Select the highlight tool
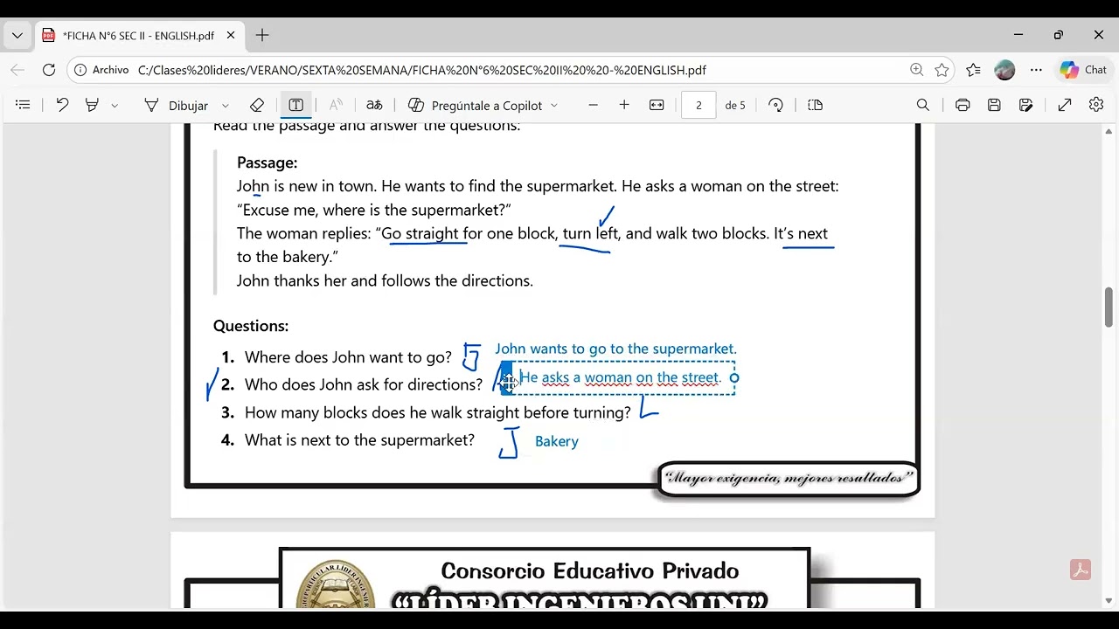The height and width of the screenshot is (629, 1119). pos(93,105)
